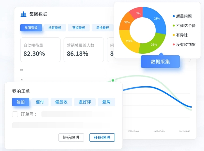The image size is (204, 151).
Task: Click the 短信跟进 button
Action: point(71,137)
